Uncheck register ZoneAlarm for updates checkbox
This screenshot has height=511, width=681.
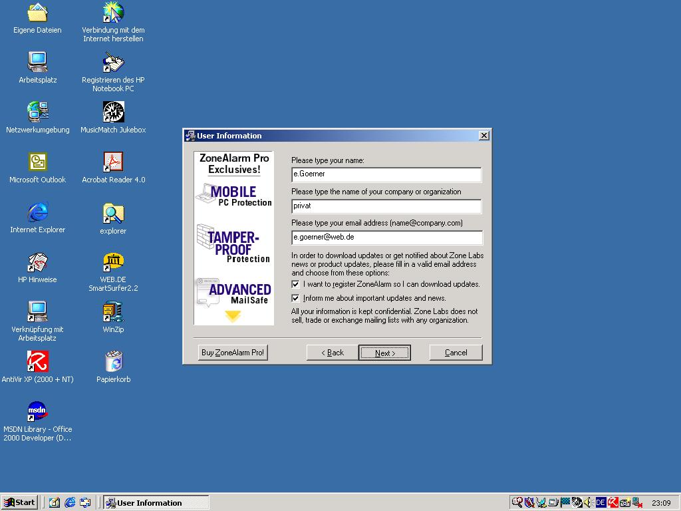pyautogui.click(x=296, y=284)
